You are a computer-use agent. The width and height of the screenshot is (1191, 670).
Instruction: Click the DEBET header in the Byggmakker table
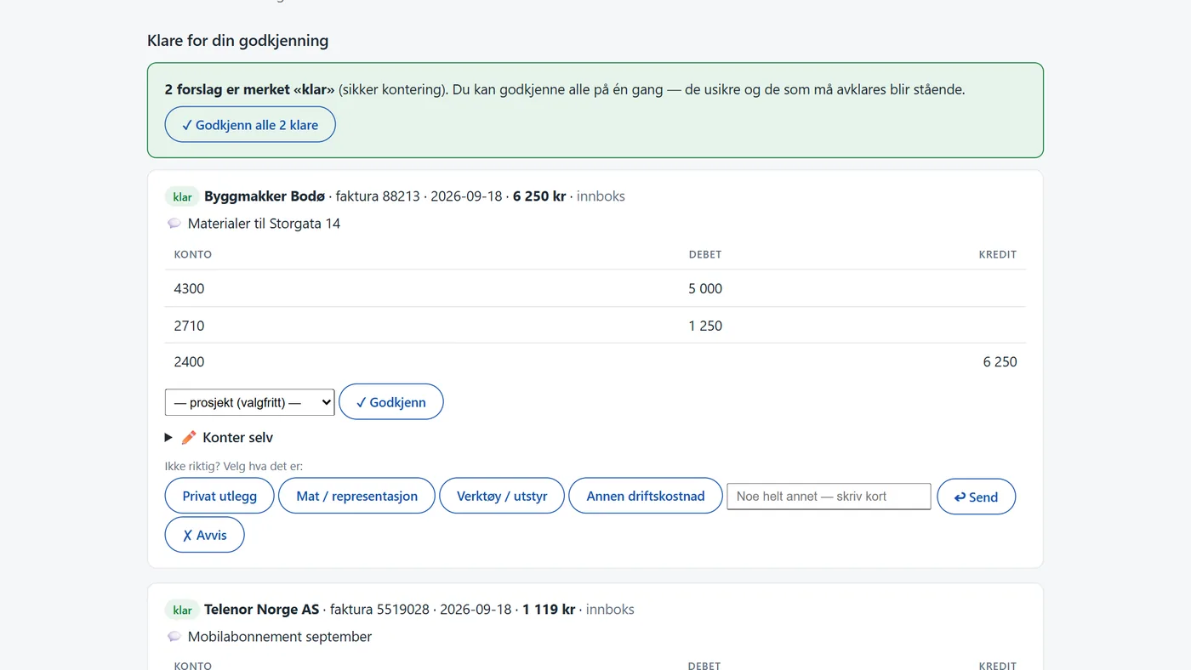click(x=705, y=254)
